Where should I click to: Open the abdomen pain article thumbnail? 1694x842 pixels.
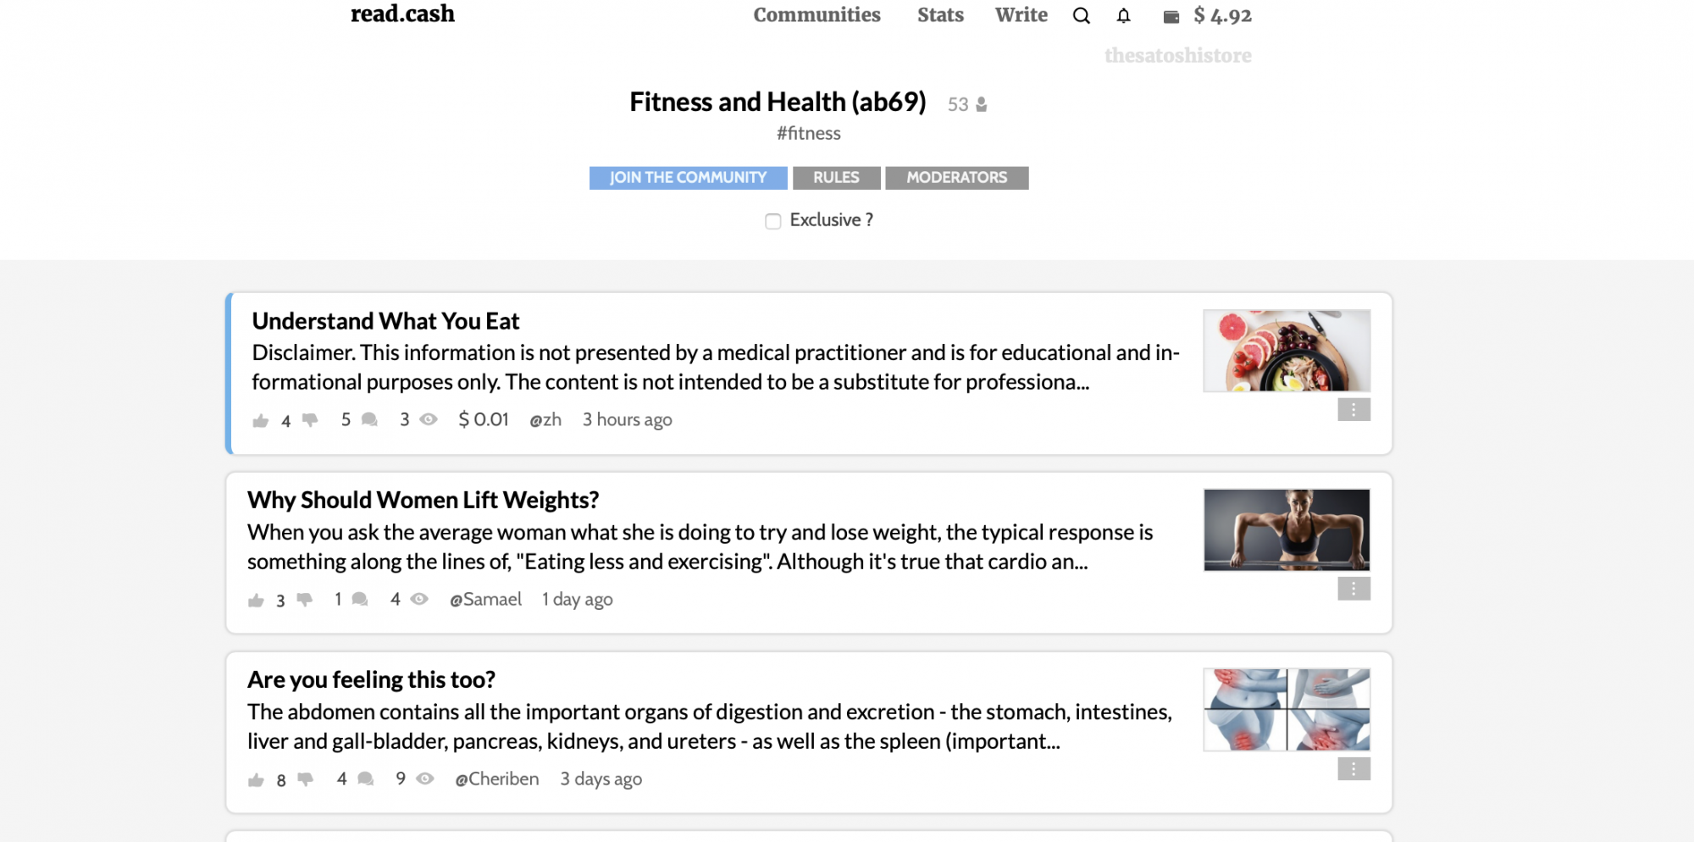pos(1287,710)
